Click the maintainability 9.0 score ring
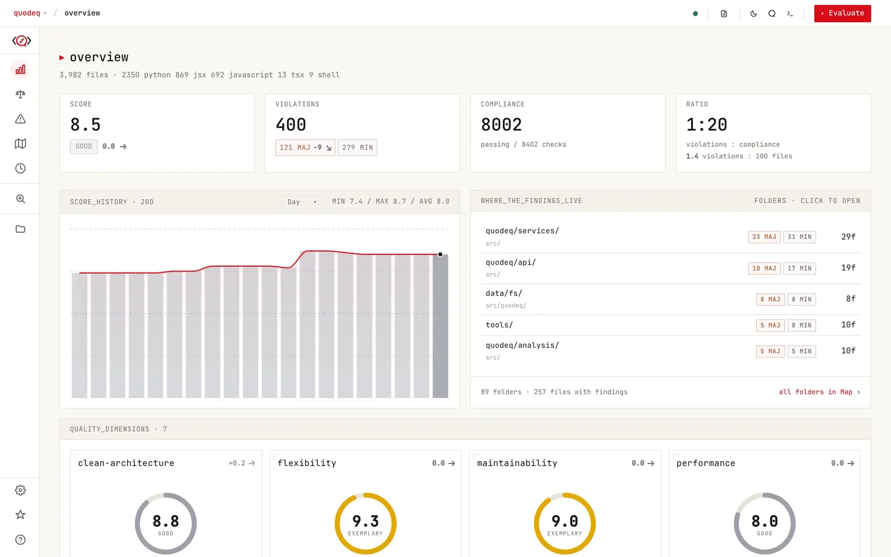891x557 pixels. (x=565, y=524)
